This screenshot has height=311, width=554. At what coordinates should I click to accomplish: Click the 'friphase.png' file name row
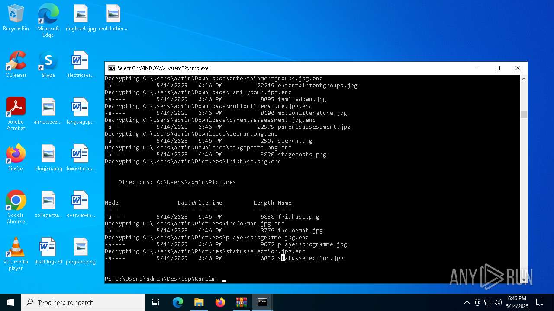[212, 217]
